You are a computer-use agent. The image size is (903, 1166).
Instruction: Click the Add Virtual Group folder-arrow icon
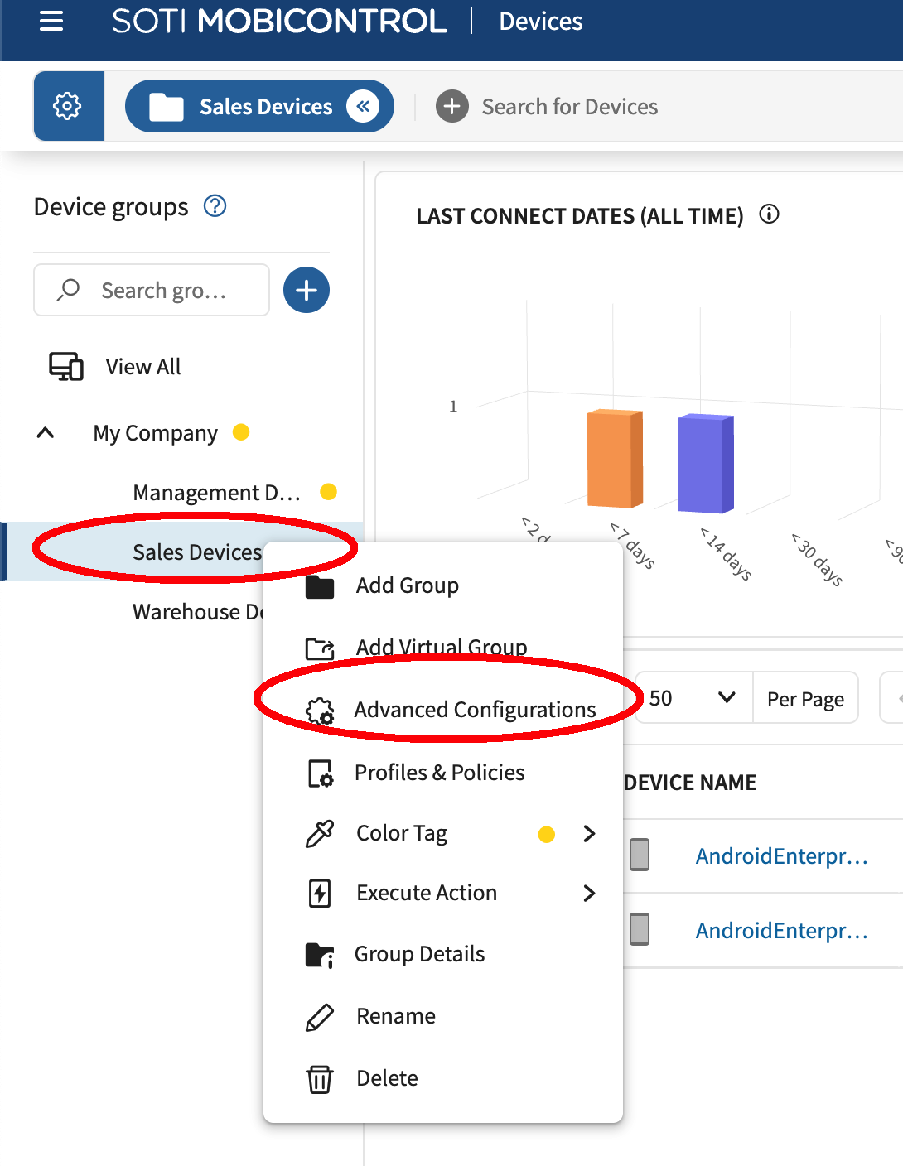pos(320,648)
